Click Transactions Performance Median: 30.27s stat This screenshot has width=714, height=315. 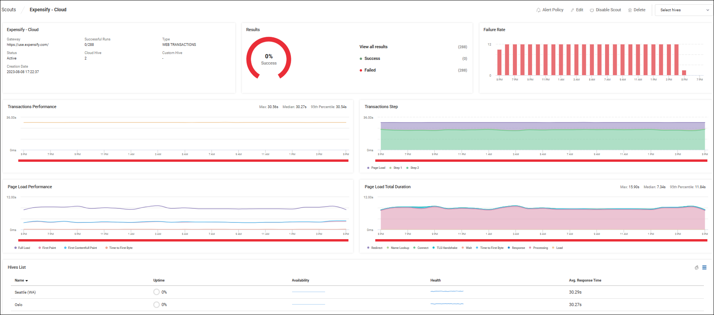(294, 107)
